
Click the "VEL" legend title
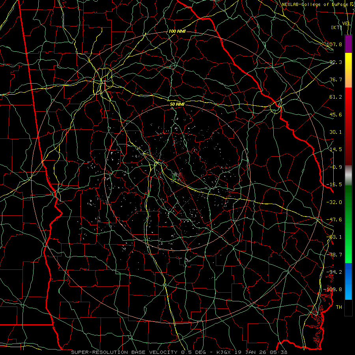point(347,24)
